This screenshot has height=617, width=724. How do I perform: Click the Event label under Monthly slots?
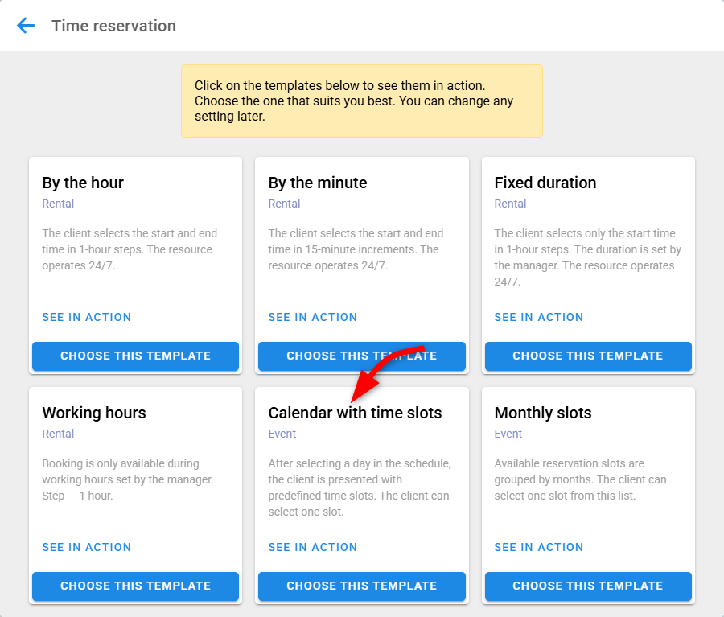coord(508,434)
